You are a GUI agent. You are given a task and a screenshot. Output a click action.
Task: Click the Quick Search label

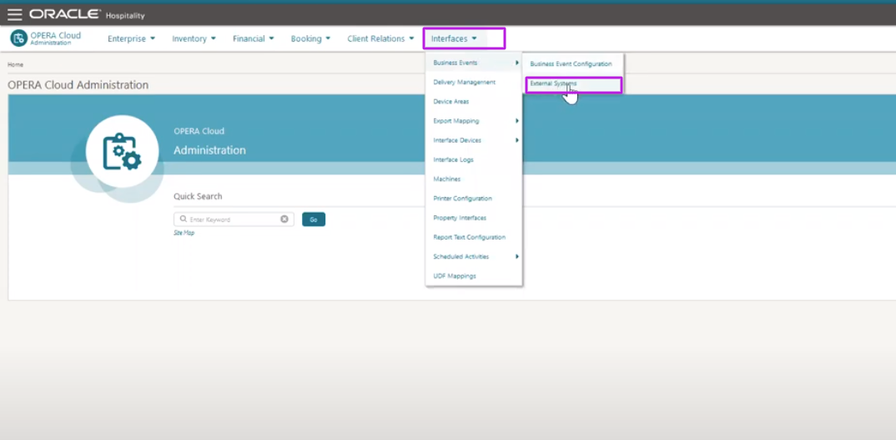(198, 196)
